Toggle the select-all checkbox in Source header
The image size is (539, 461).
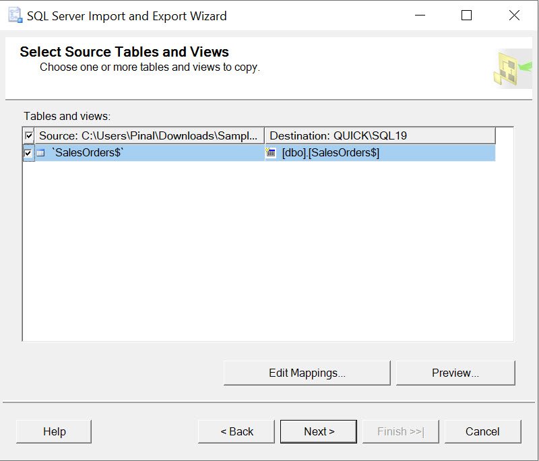click(29, 135)
